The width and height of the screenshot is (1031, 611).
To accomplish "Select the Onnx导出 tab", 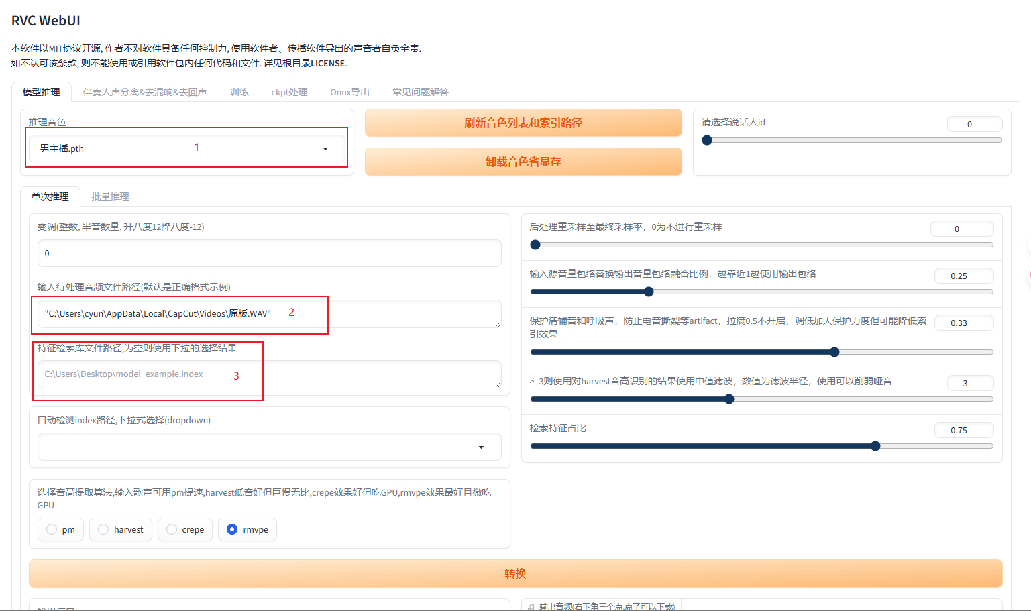I will click(x=349, y=91).
